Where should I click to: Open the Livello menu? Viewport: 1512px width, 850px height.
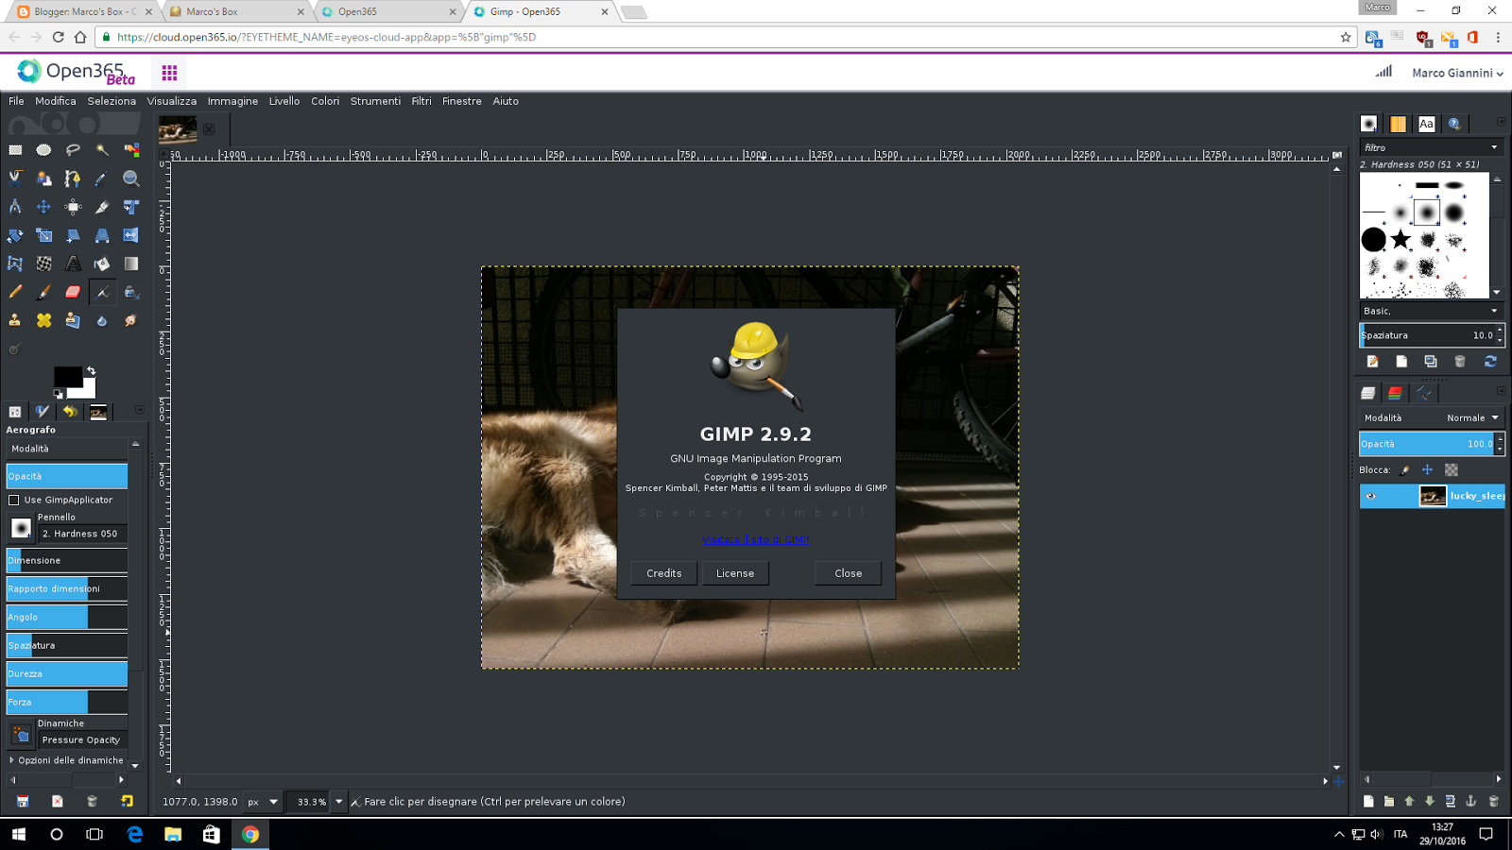click(x=284, y=101)
